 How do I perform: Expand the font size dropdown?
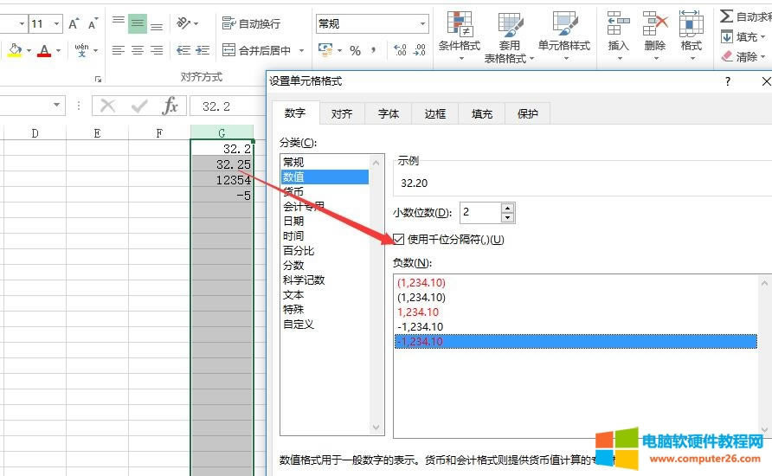pos(56,24)
